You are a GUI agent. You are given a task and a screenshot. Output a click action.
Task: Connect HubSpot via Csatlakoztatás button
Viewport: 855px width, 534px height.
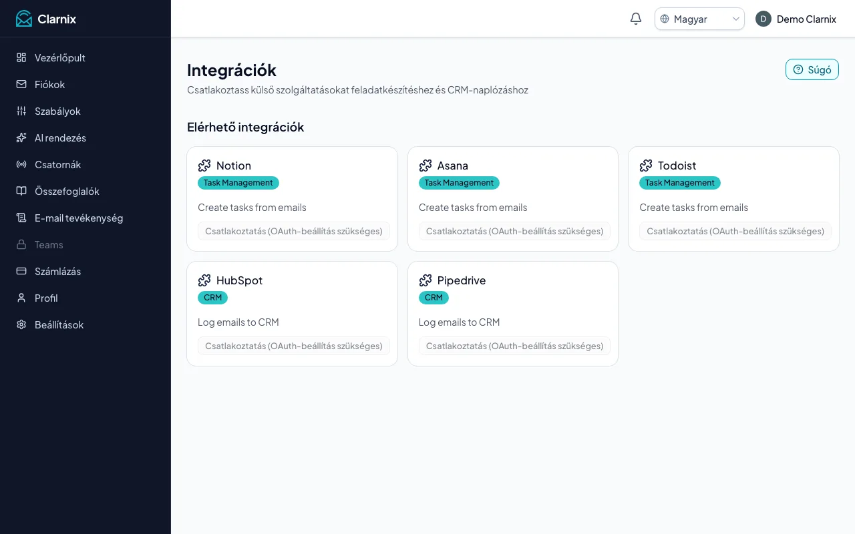[293, 346]
